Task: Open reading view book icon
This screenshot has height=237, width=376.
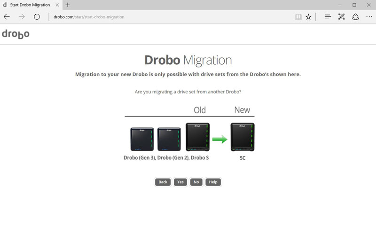Action: tap(298, 17)
